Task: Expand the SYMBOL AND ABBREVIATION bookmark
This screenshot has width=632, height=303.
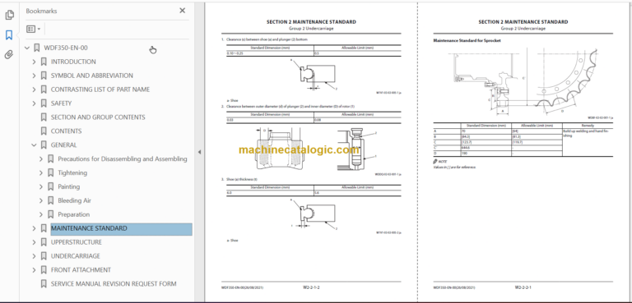Action: click(34, 76)
